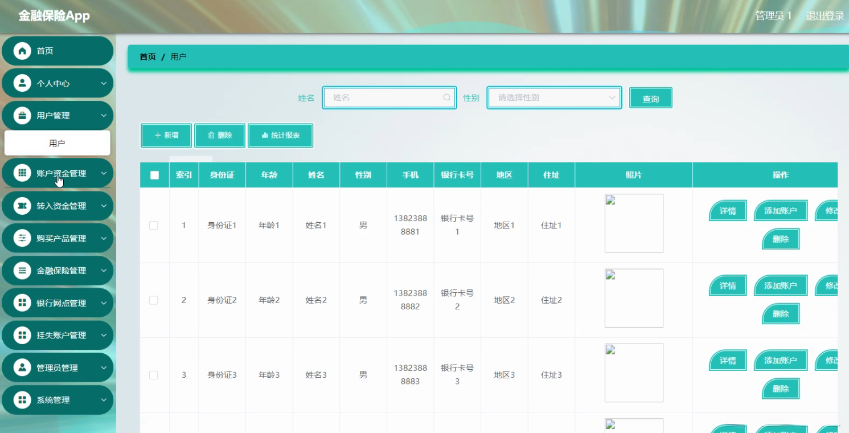
Task: Click the broken photo thumbnail in row 2
Action: coord(634,298)
